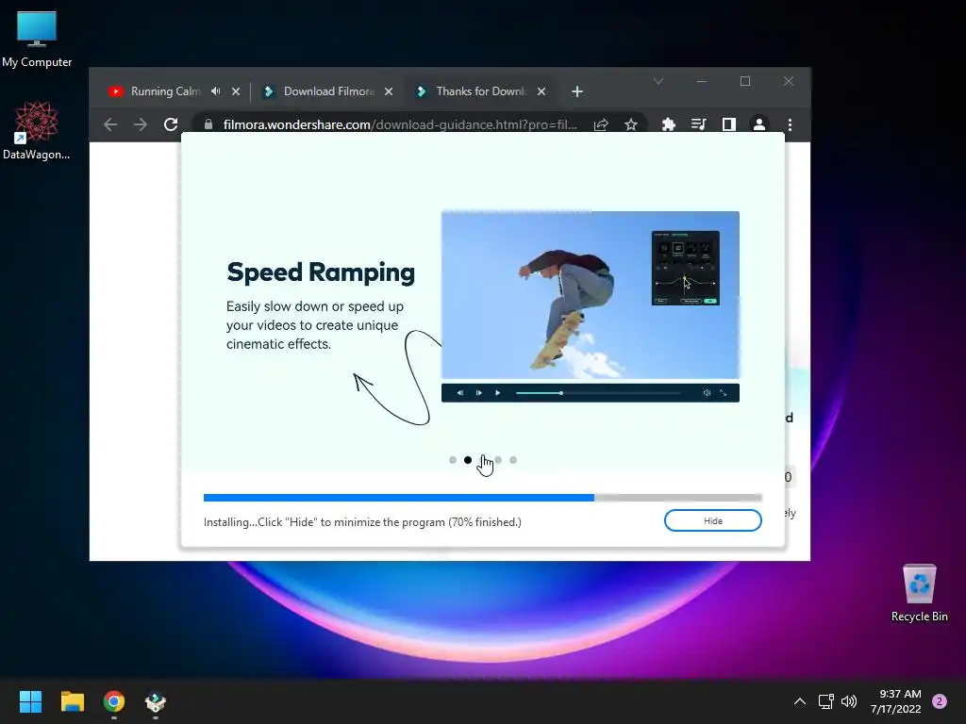Open a new Chrome tab
Viewport: 966px width, 724px height.
point(576,91)
